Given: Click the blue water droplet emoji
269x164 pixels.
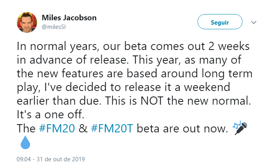Looking at the screenshot, I should tap(25, 144).
